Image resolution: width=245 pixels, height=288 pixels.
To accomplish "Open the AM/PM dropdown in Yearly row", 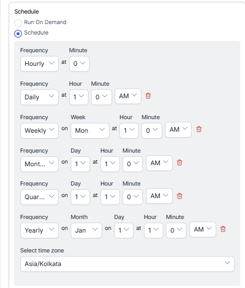I will pyautogui.click(x=203, y=229).
